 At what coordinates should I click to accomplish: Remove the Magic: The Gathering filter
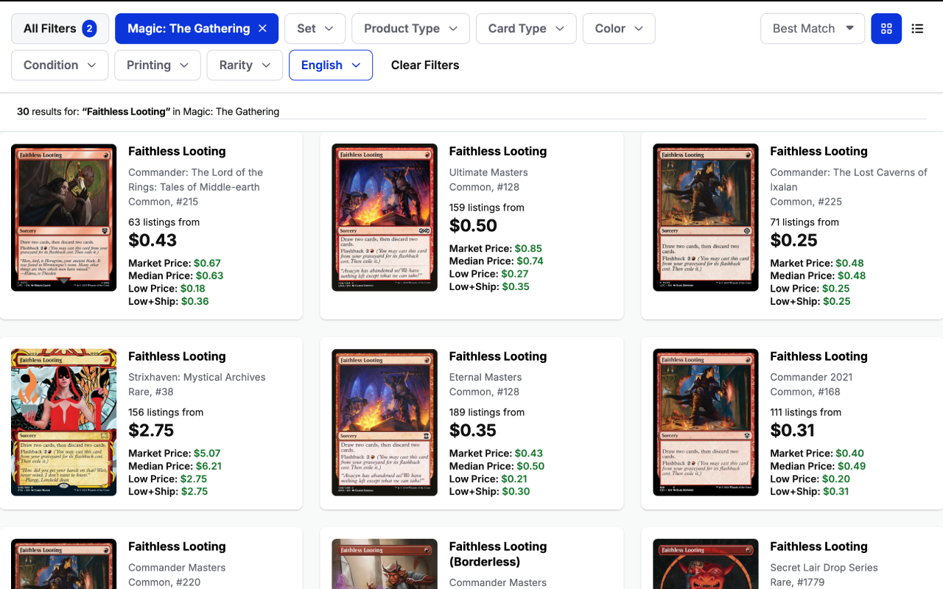click(x=262, y=29)
